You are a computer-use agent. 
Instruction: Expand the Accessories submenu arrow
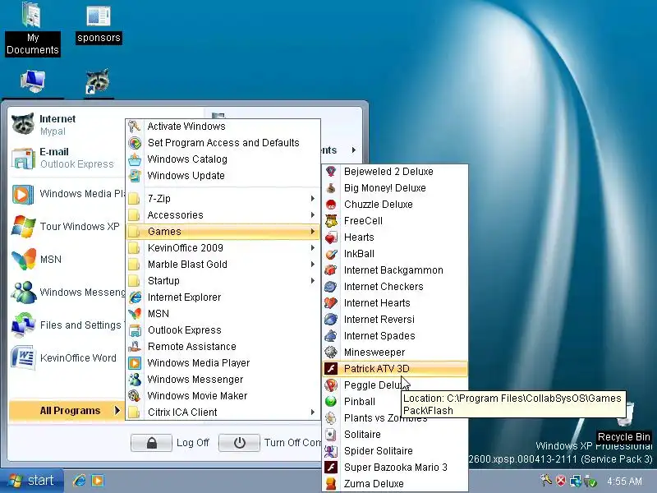[313, 215]
